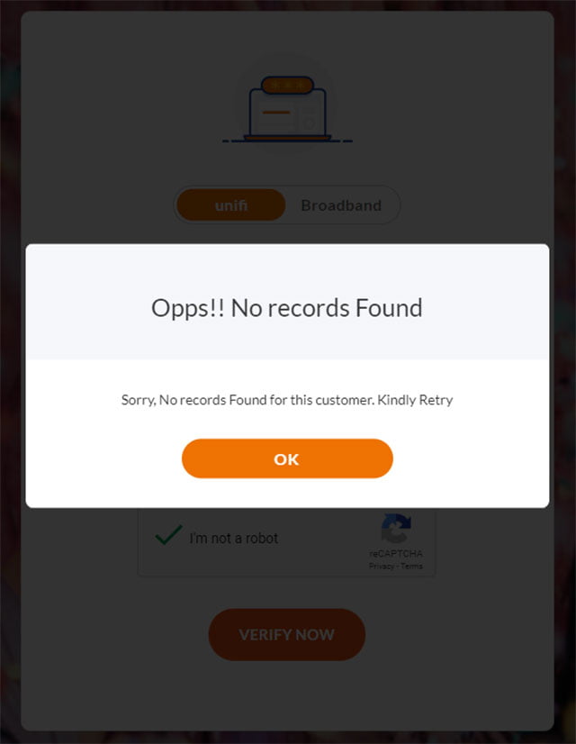Screen dimensions: 576x744
Task: Click the orange line on laptop screen
Action: 276,113
